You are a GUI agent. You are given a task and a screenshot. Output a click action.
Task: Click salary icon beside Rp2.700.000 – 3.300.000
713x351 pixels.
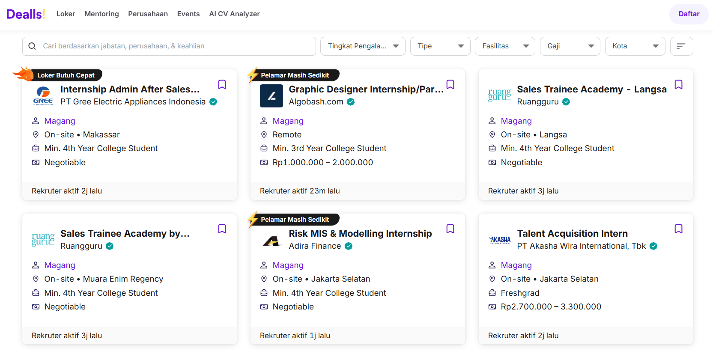tap(492, 307)
